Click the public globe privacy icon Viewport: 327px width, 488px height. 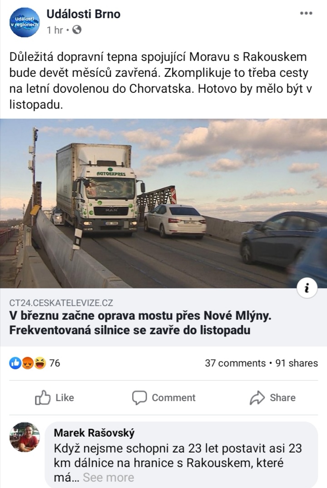click(77, 30)
